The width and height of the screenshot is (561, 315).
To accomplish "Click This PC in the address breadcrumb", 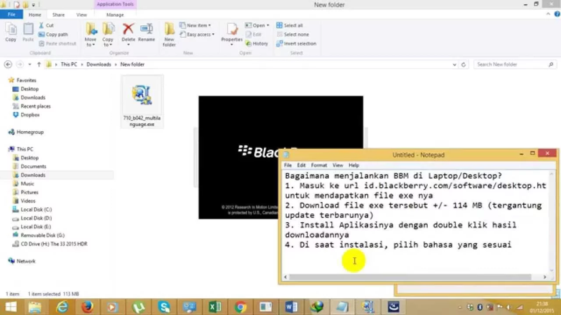I will click(x=69, y=64).
